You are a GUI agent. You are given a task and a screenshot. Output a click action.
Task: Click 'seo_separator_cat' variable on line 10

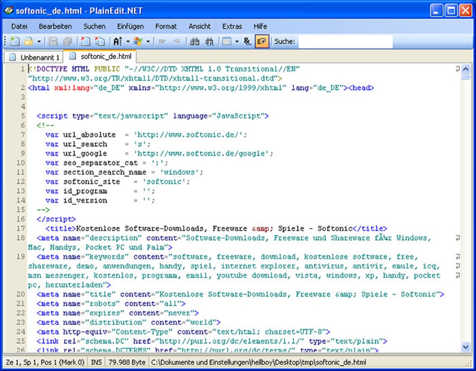[100, 163]
